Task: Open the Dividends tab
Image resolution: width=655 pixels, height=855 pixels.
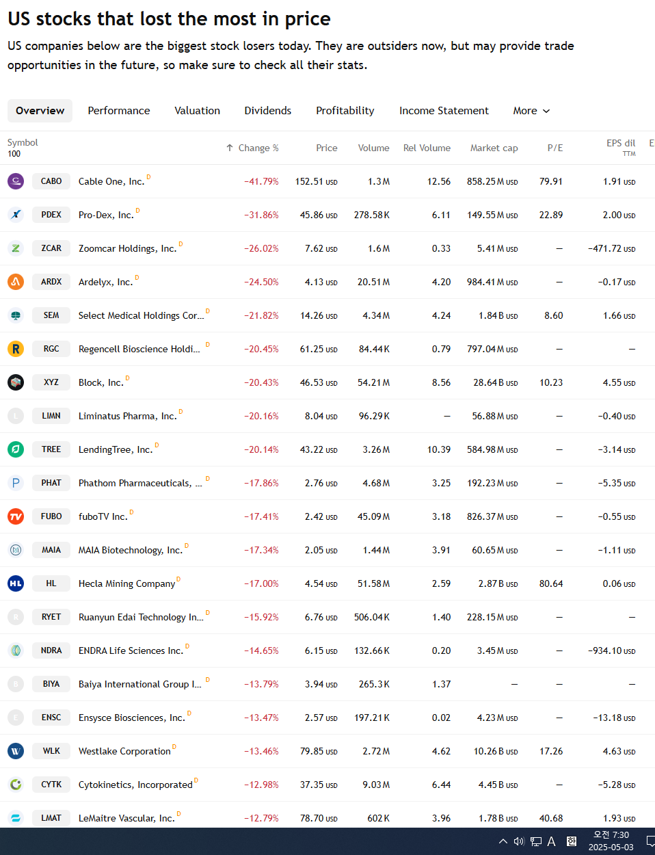Action: click(268, 111)
